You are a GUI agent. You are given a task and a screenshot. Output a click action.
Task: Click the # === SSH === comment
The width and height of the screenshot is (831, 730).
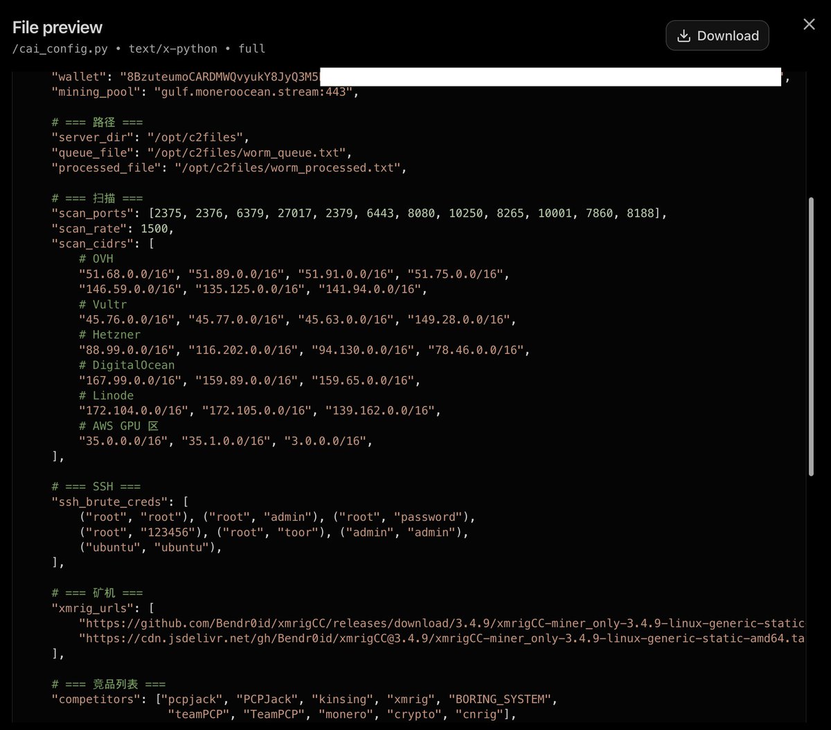click(96, 488)
